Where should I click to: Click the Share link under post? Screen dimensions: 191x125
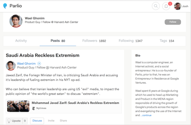click(63, 121)
